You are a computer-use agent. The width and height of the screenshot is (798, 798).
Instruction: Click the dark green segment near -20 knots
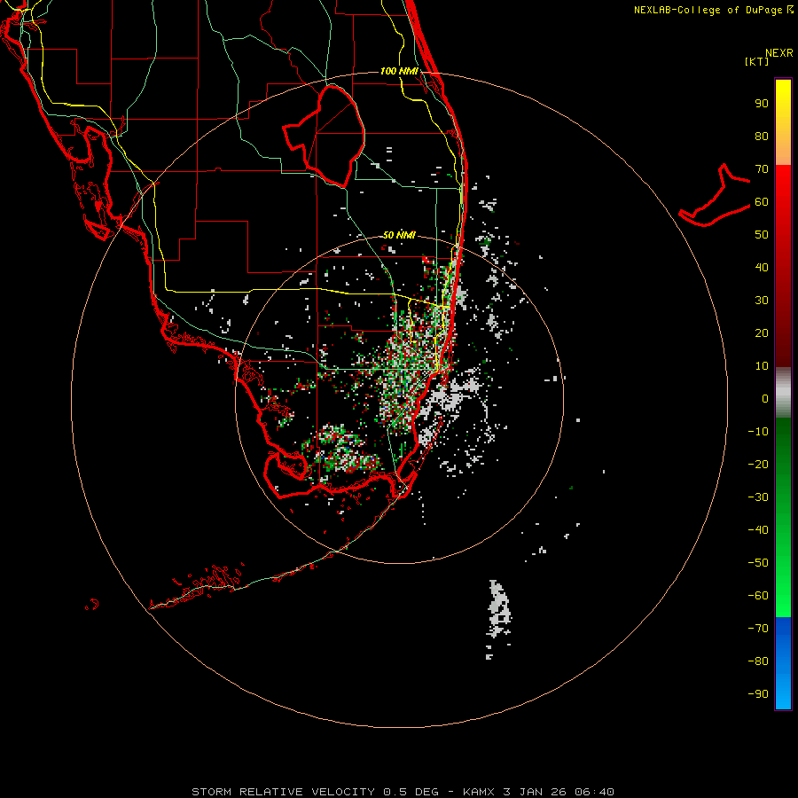point(783,458)
